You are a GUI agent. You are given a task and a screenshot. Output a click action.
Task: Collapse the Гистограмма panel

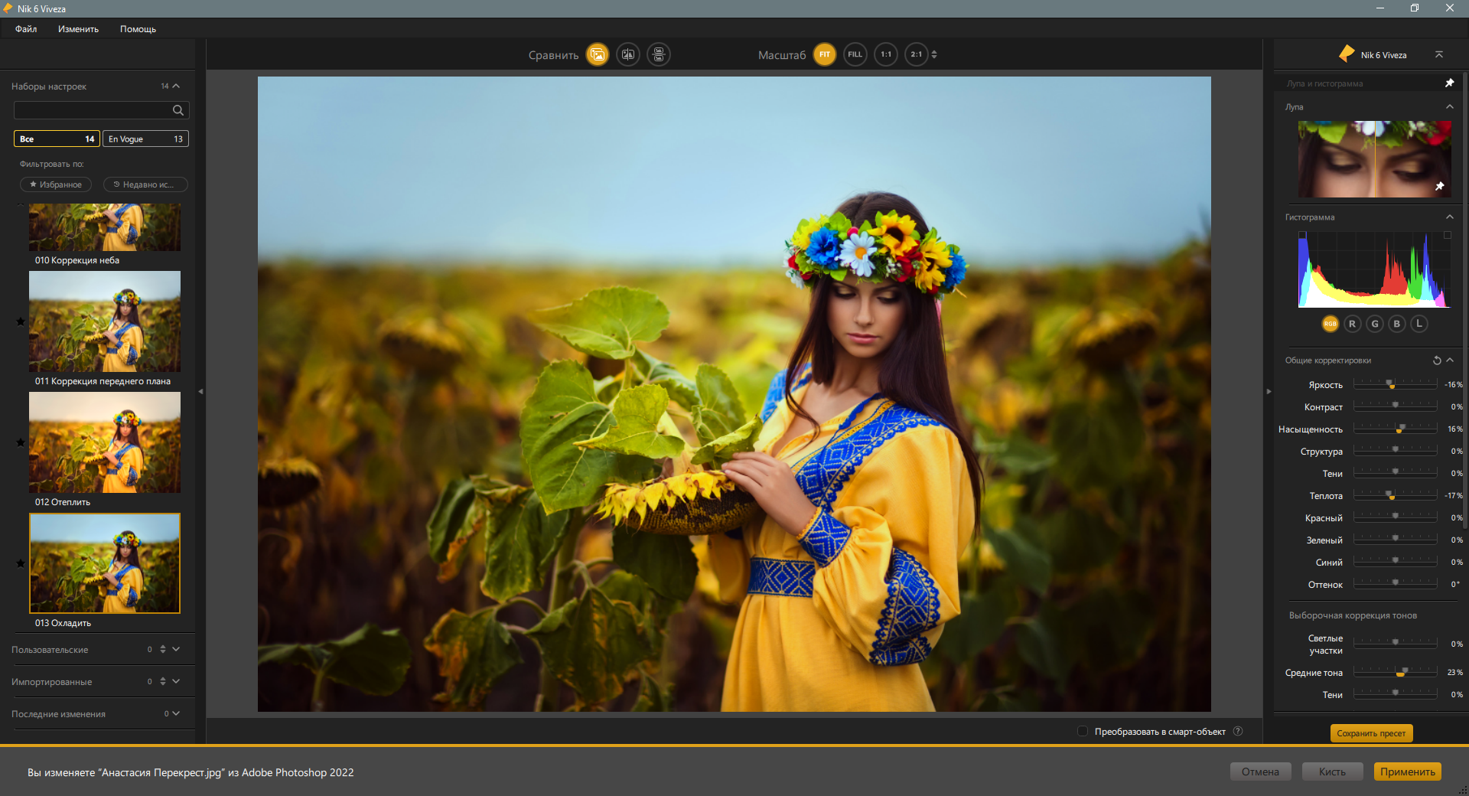point(1449,217)
